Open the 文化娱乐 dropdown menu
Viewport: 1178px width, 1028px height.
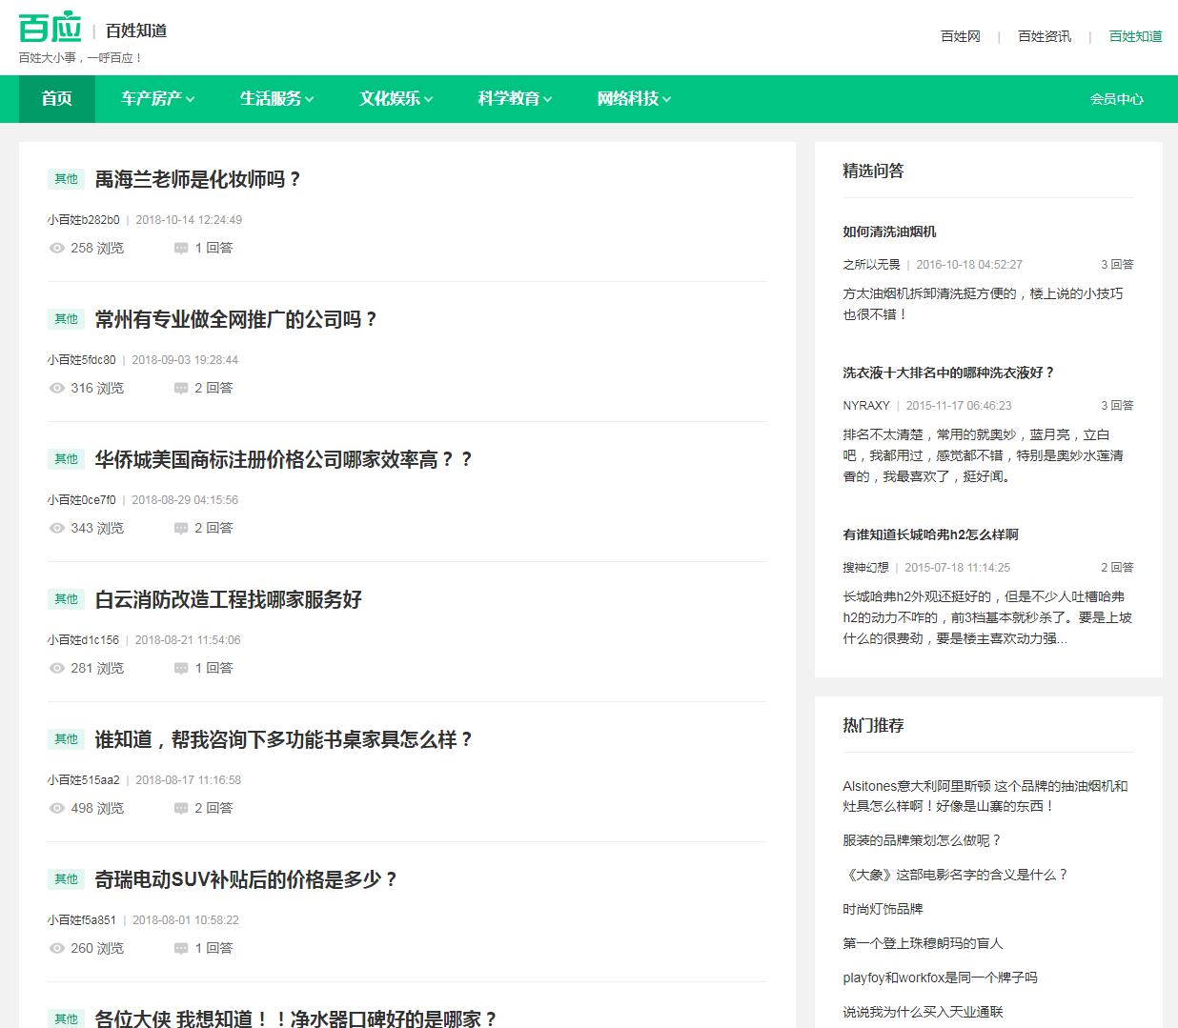point(396,99)
